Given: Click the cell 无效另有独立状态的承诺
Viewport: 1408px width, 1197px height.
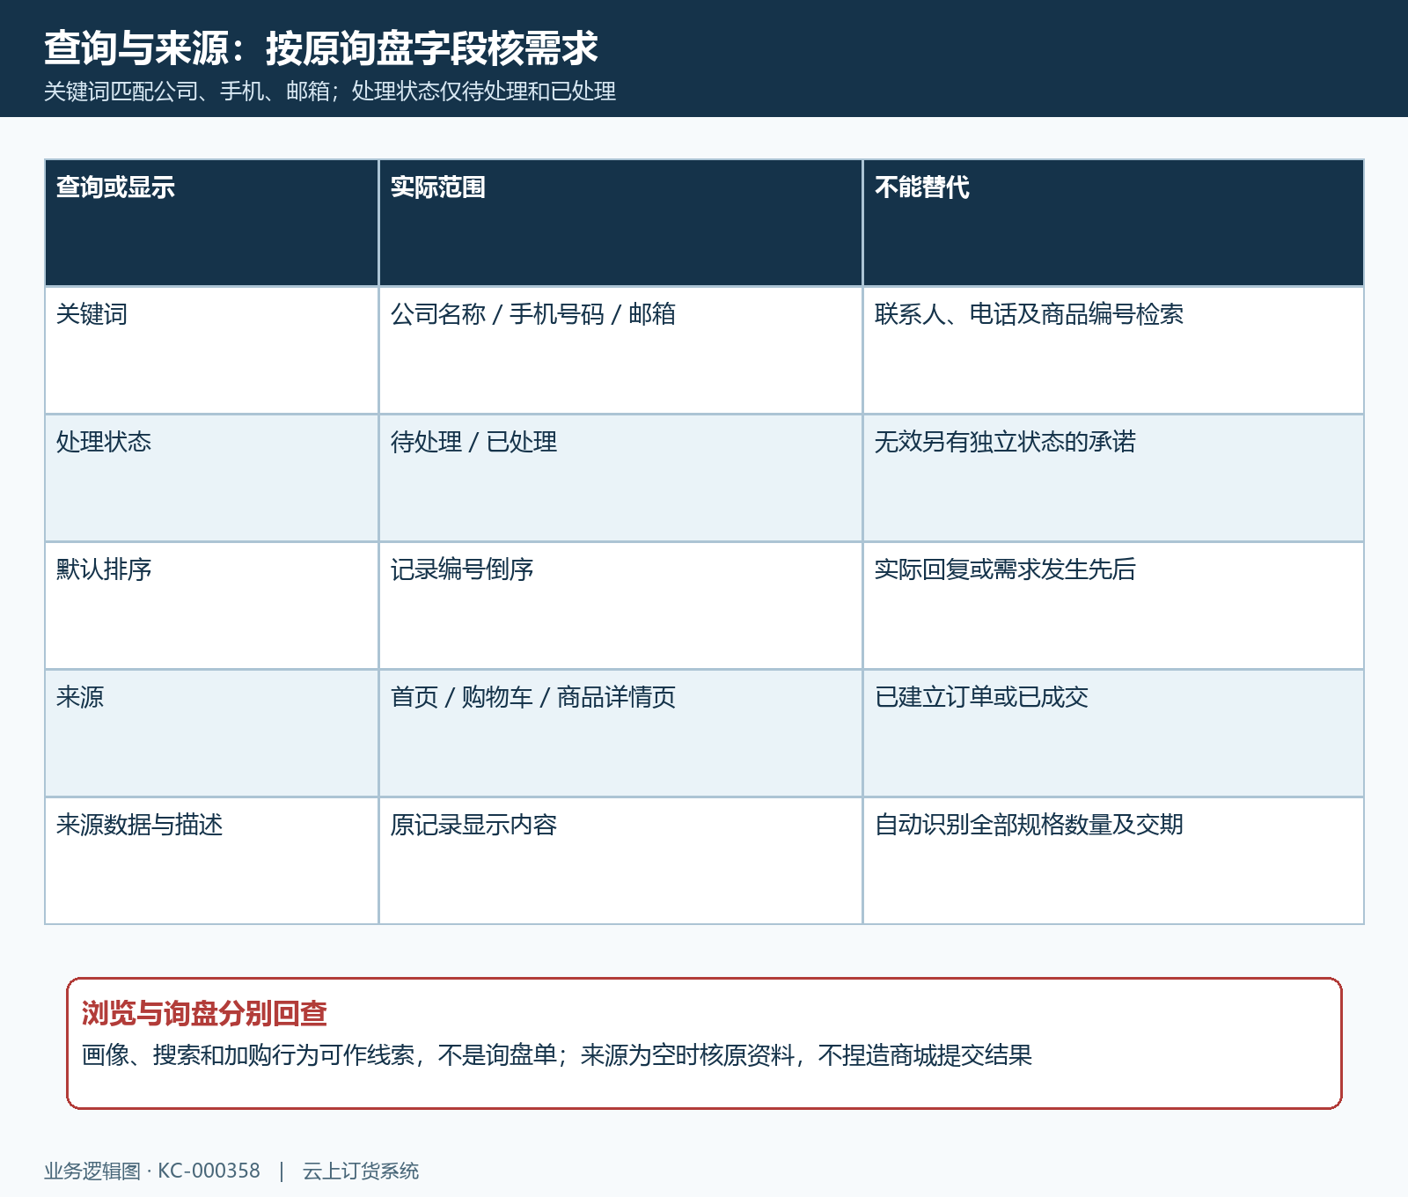Looking at the screenshot, I should pyautogui.click(x=1113, y=478).
